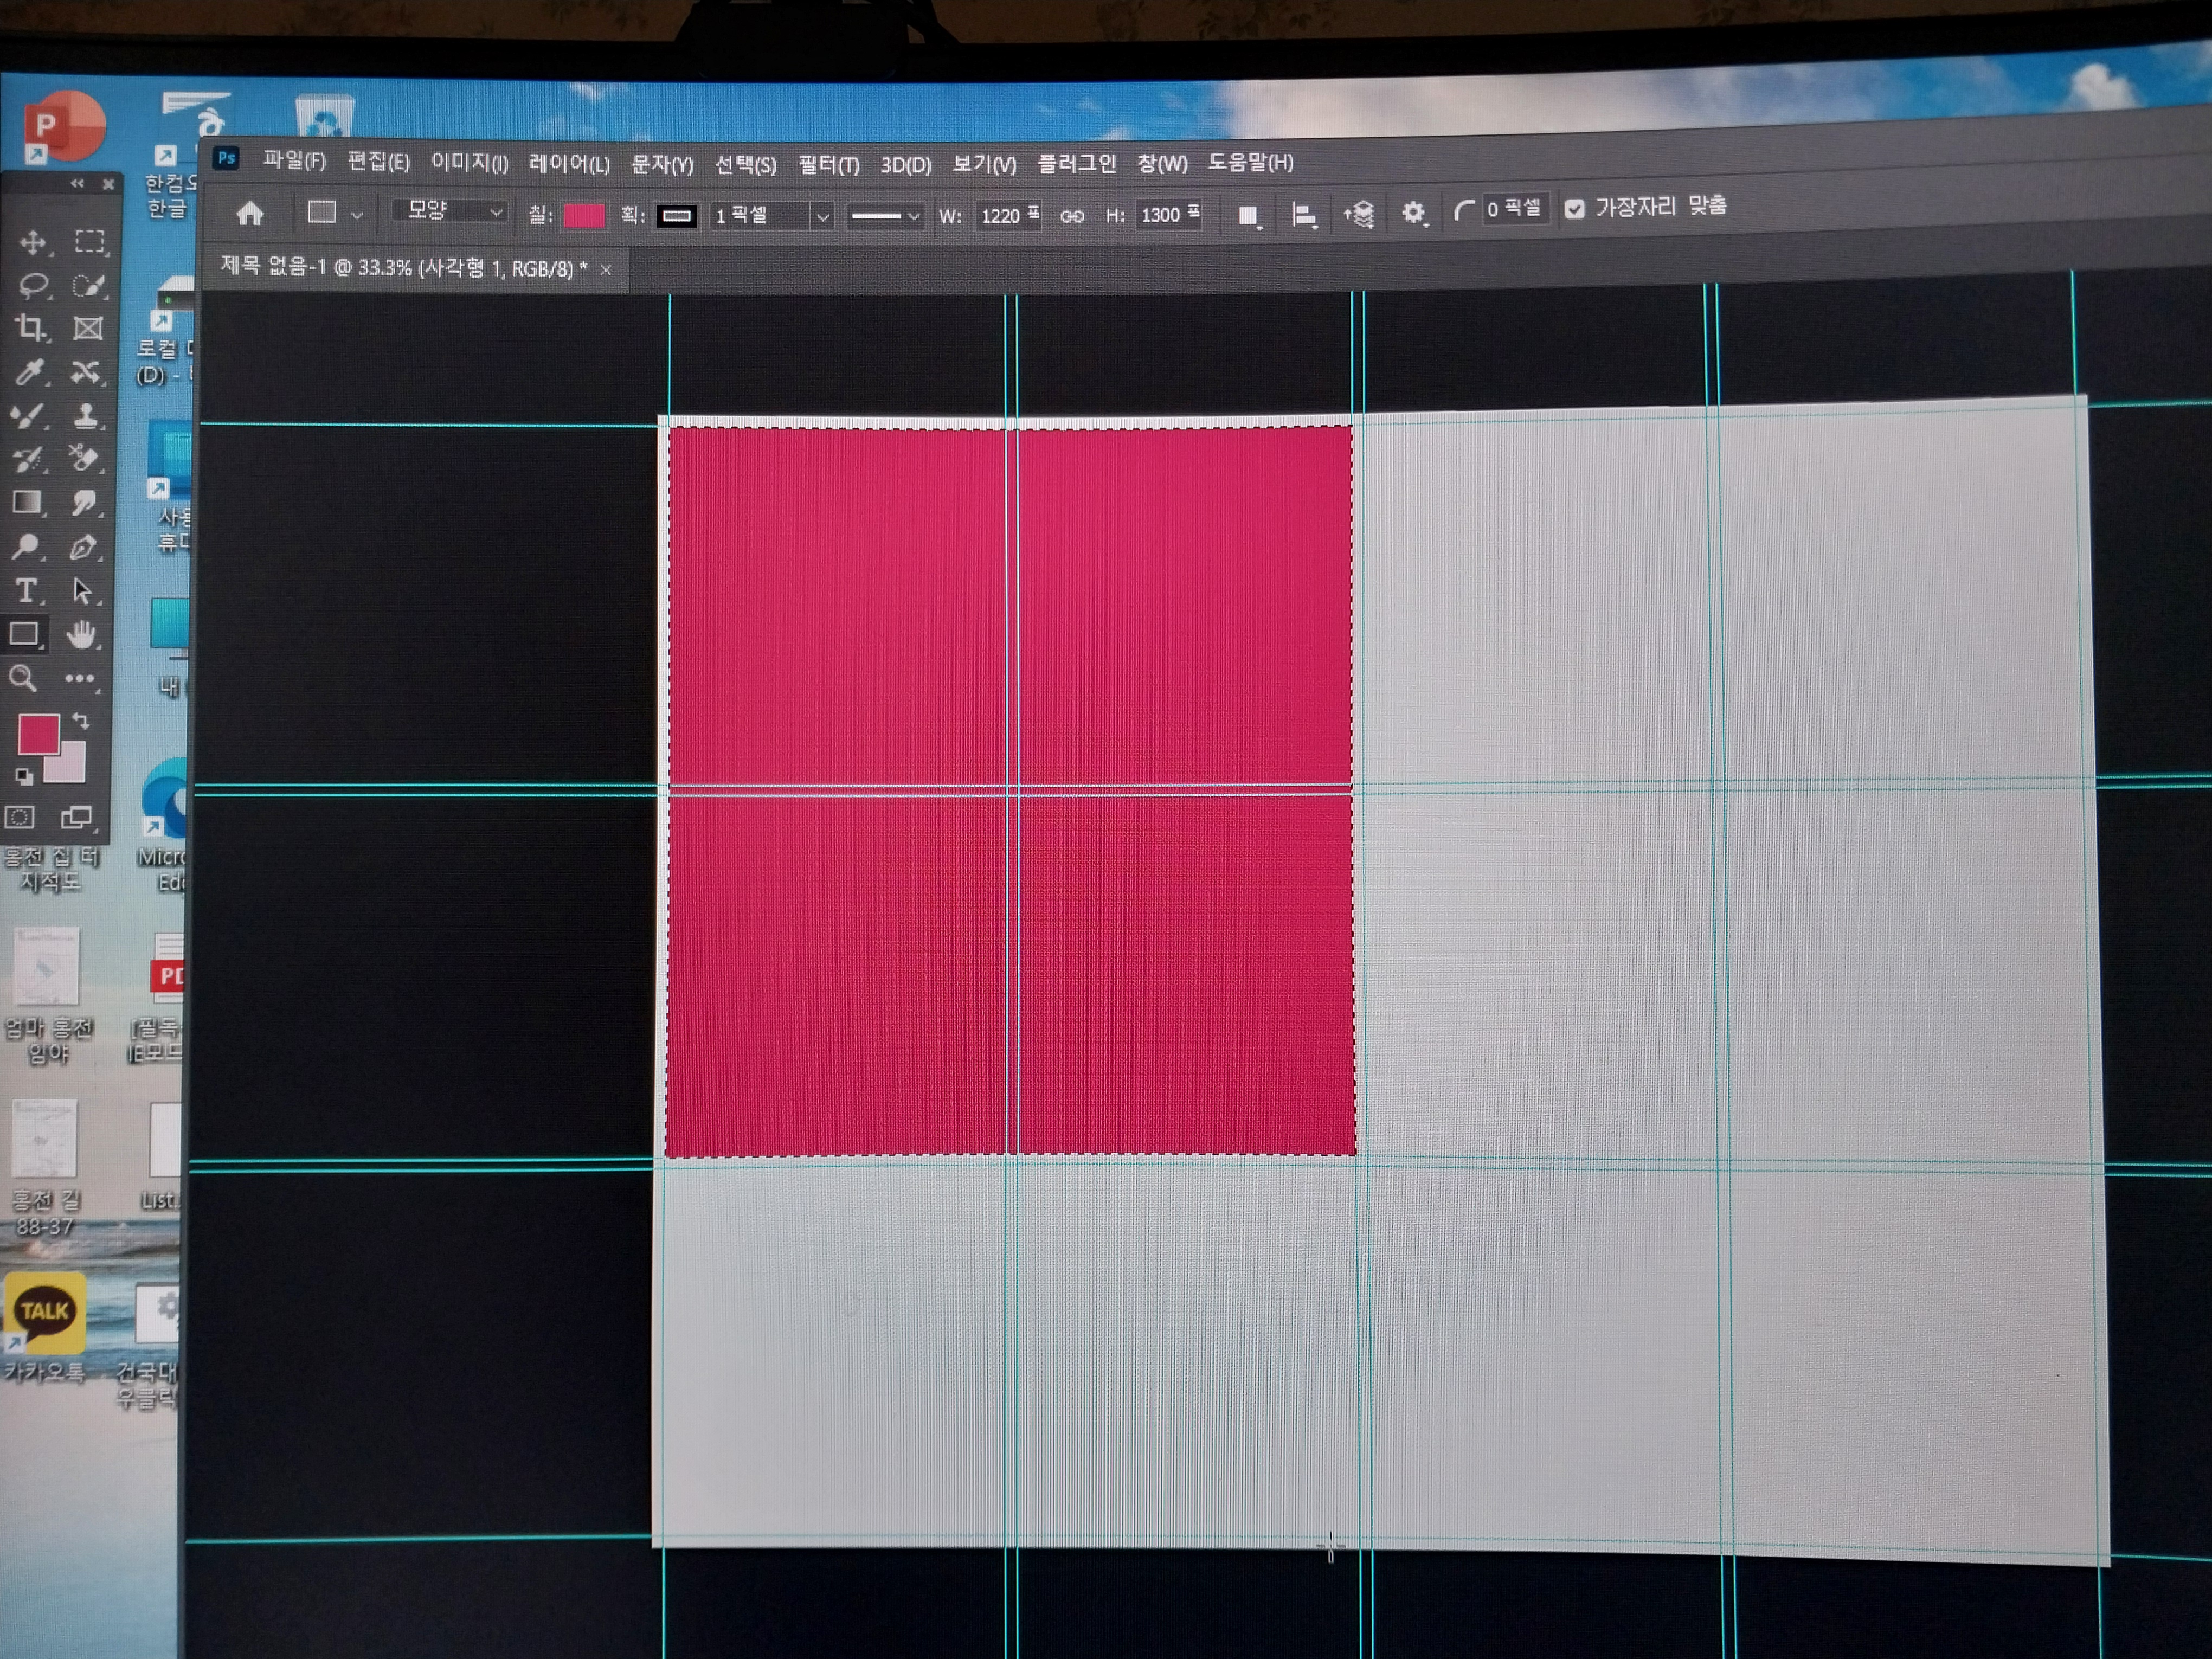Select the Hand tool

(x=82, y=634)
